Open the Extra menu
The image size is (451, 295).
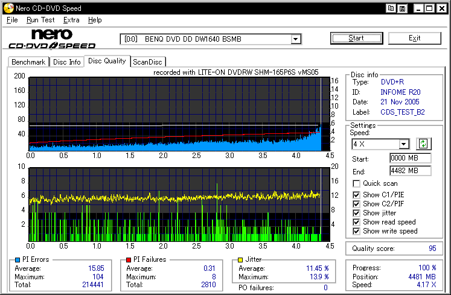(71, 20)
